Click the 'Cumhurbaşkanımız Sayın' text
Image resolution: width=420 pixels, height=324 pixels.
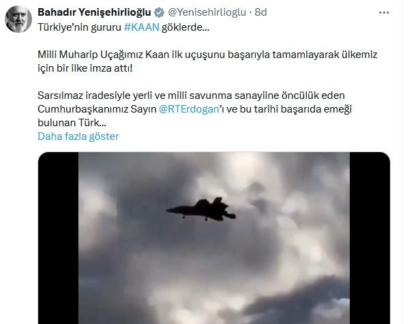pyautogui.click(x=97, y=109)
